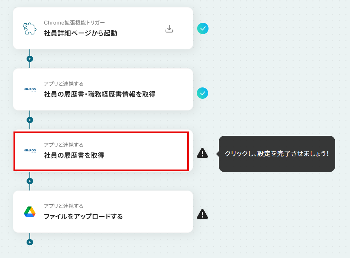Add a step below the Chrome trigger card

pos(30,59)
